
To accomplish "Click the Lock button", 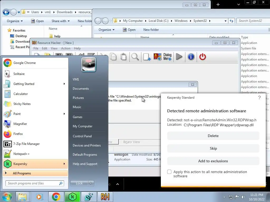I will pos(79,183).
